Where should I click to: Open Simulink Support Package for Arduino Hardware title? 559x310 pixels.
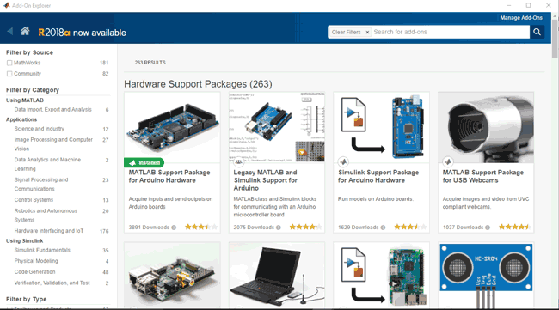(x=378, y=176)
